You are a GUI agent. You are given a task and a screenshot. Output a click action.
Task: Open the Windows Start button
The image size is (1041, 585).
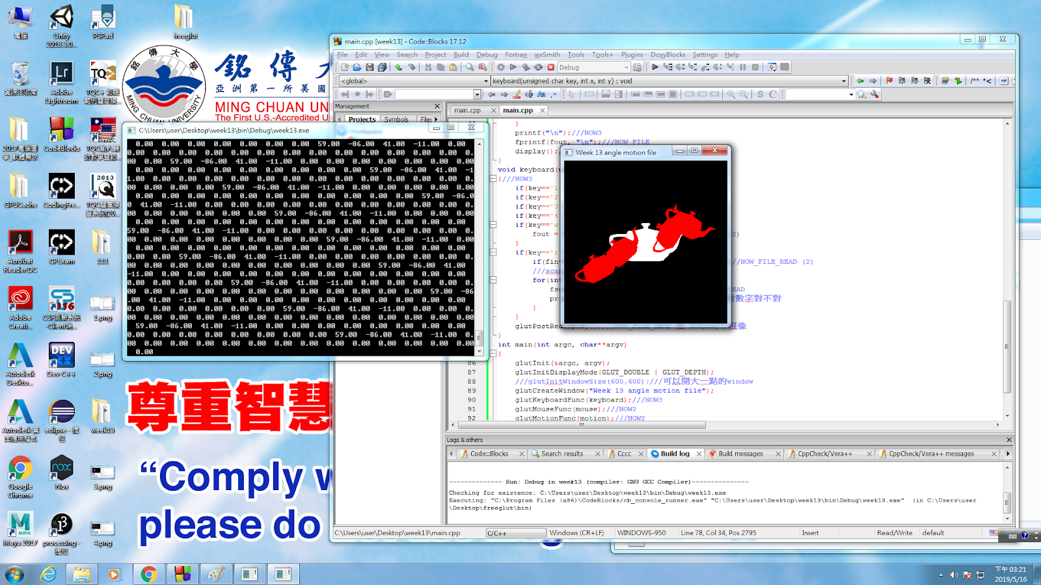(14, 574)
